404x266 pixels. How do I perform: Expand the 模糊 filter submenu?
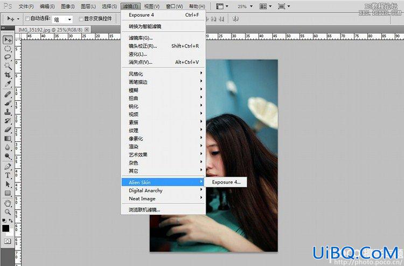pyautogui.click(x=163, y=90)
